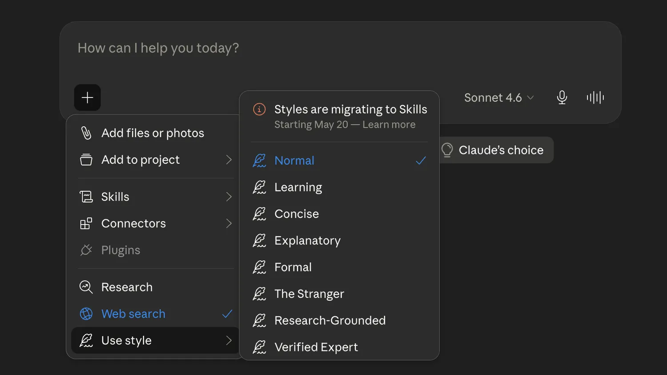667x375 pixels.
Task: Click the Connectors blocks icon
Action: click(x=86, y=223)
